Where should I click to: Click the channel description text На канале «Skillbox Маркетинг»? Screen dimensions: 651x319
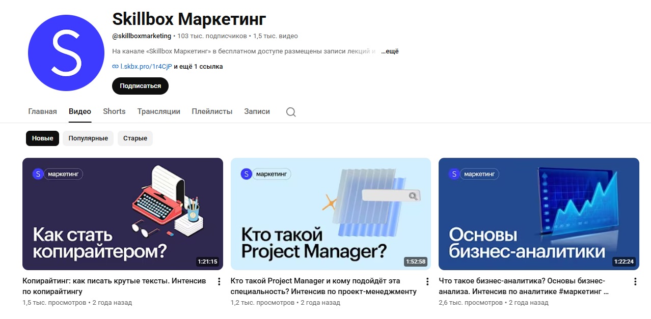pyautogui.click(x=243, y=51)
